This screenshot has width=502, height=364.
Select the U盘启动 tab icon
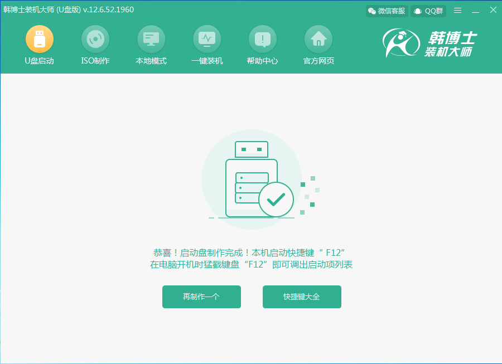(39, 39)
